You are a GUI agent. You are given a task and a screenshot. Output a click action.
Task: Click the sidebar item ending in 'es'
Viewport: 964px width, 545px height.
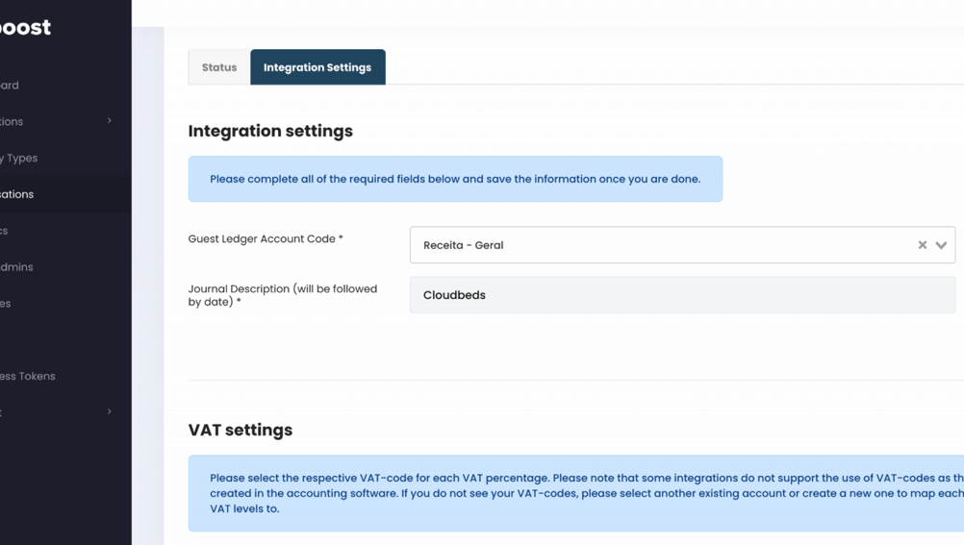[x=6, y=304]
